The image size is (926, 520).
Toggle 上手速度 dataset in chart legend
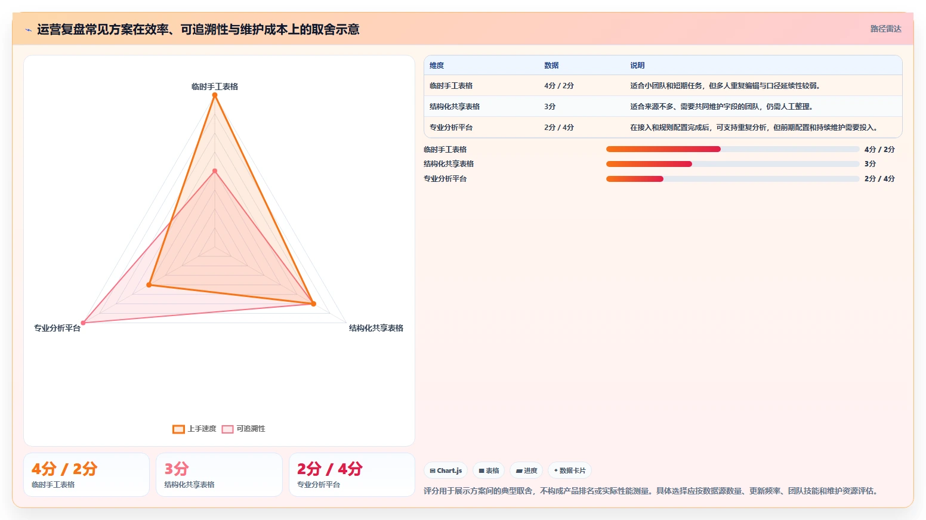point(195,429)
